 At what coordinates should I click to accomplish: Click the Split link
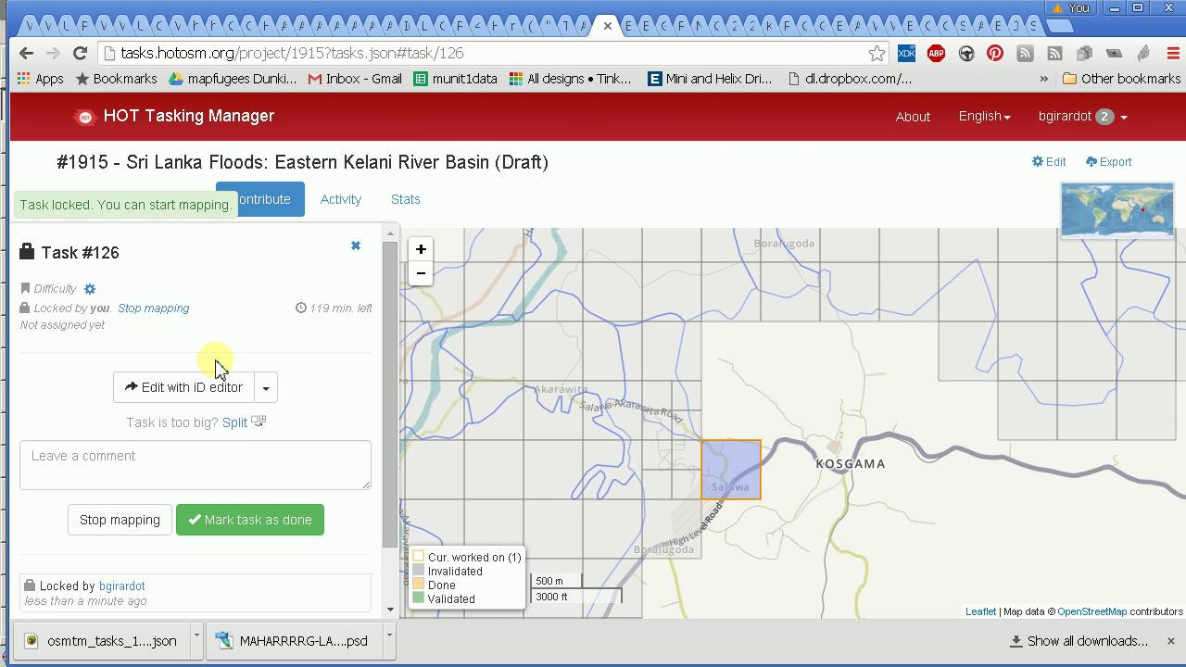coord(234,422)
